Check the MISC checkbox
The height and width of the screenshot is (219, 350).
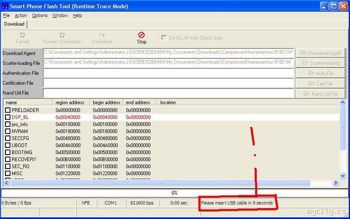pyautogui.click(x=8, y=173)
